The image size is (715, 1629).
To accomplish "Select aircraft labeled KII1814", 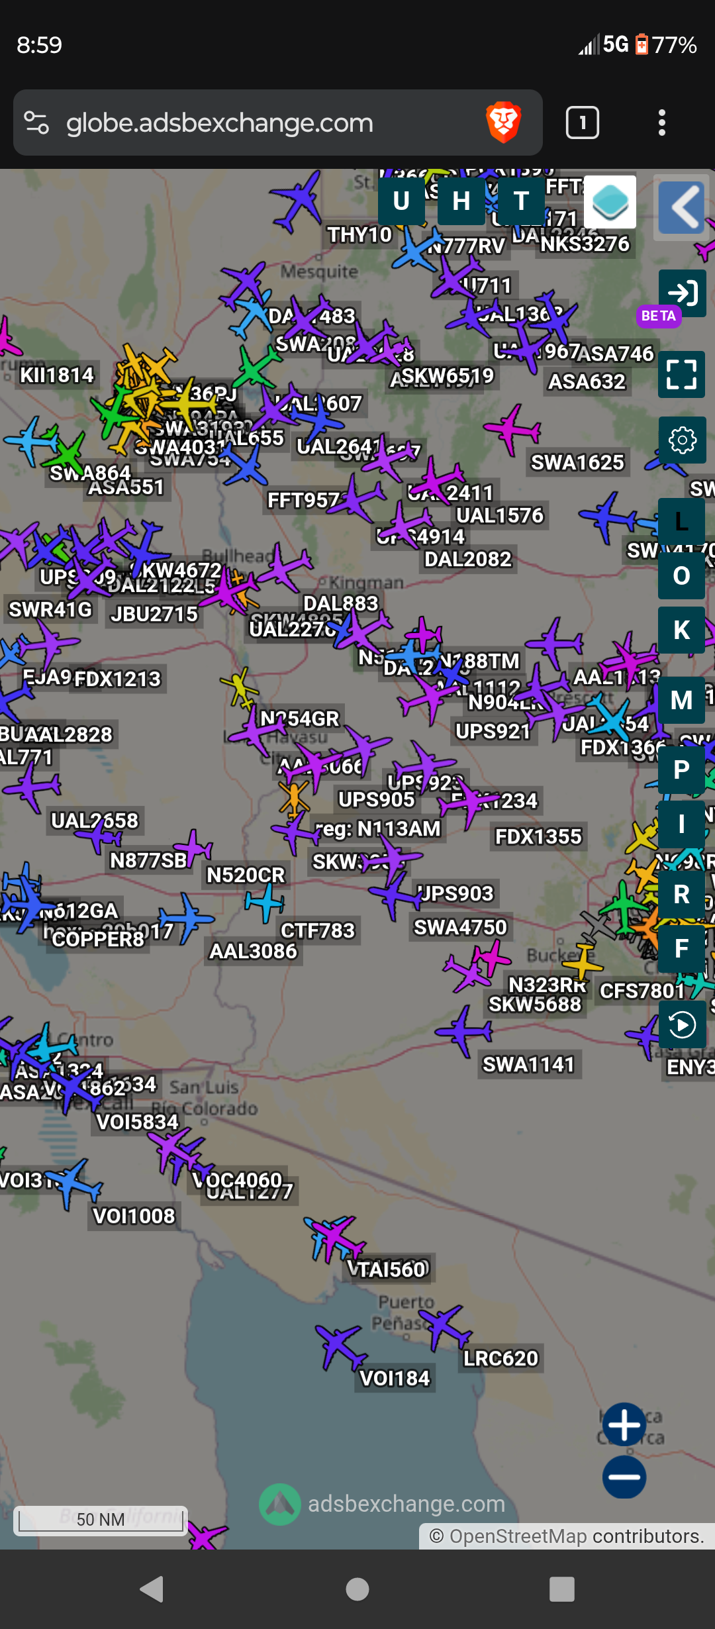I will (x=8, y=338).
